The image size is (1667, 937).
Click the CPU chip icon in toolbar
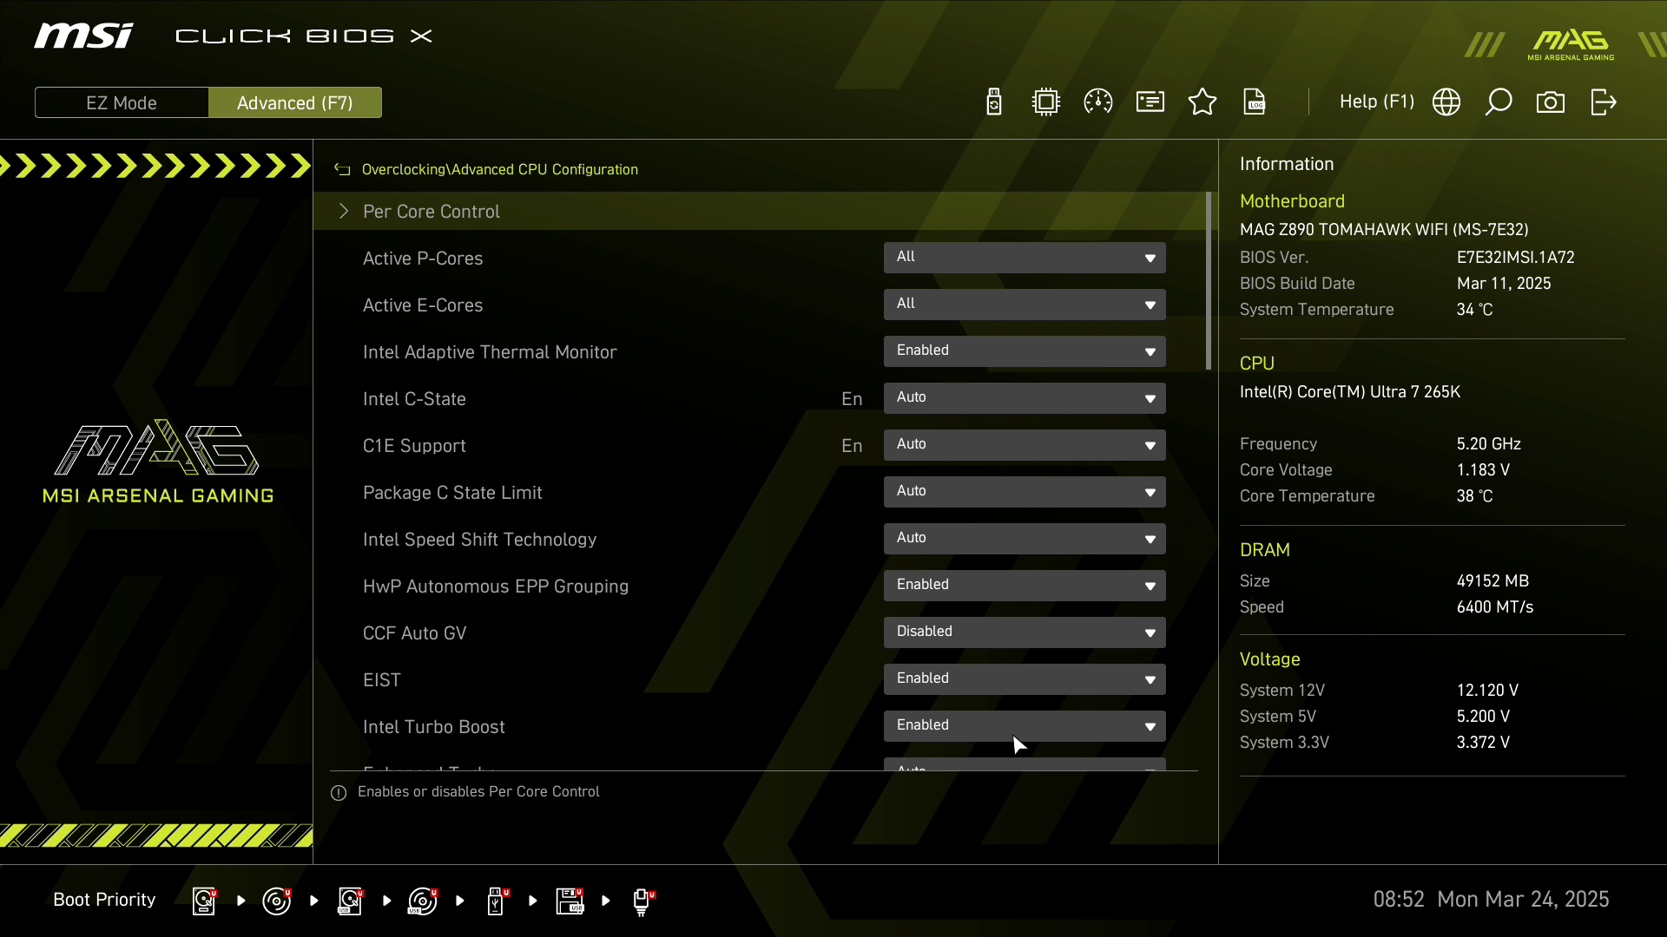click(x=1046, y=102)
